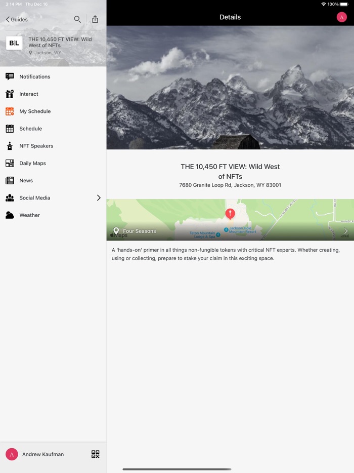Open Weather text label

coord(29,215)
